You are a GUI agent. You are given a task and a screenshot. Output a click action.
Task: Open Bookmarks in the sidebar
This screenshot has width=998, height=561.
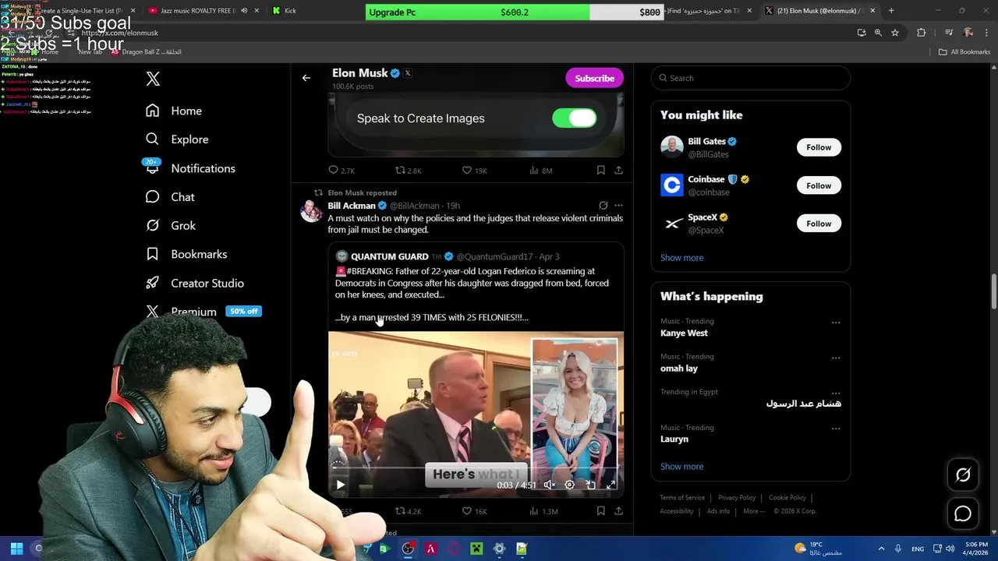[x=186, y=254]
